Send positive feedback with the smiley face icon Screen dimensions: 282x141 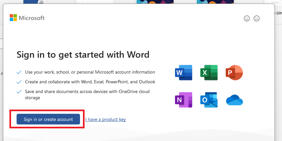point(247,18)
